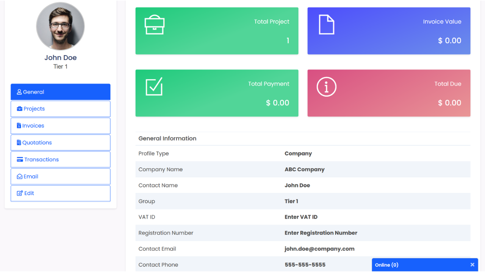Open the Edit tab
This screenshot has height=272, width=485.
point(61,193)
